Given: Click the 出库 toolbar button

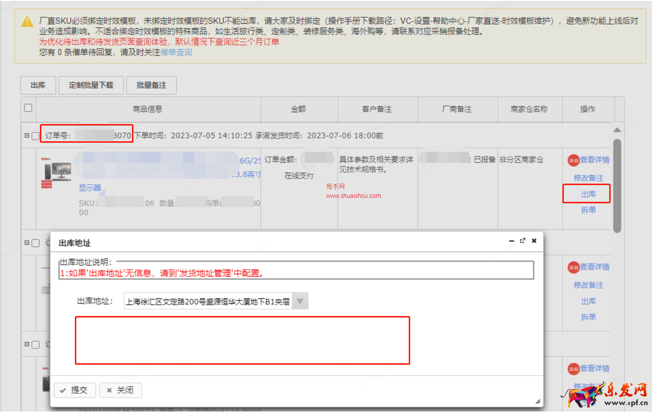Looking at the screenshot, I should tap(38, 85).
